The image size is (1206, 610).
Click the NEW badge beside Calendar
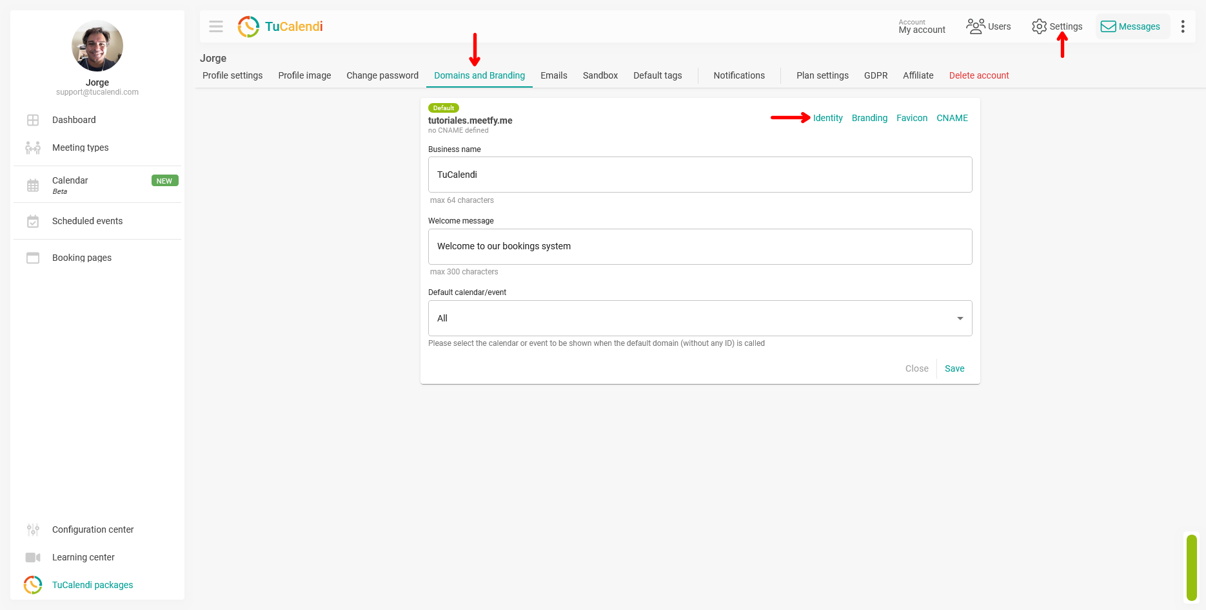pyautogui.click(x=164, y=181)
